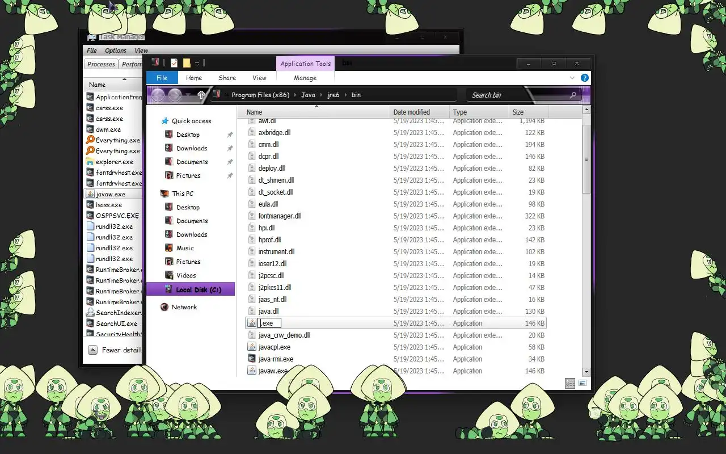Go up one folder with the Up arrow
The width and height of the screenshot is (726, 454).
click(201, 95)
